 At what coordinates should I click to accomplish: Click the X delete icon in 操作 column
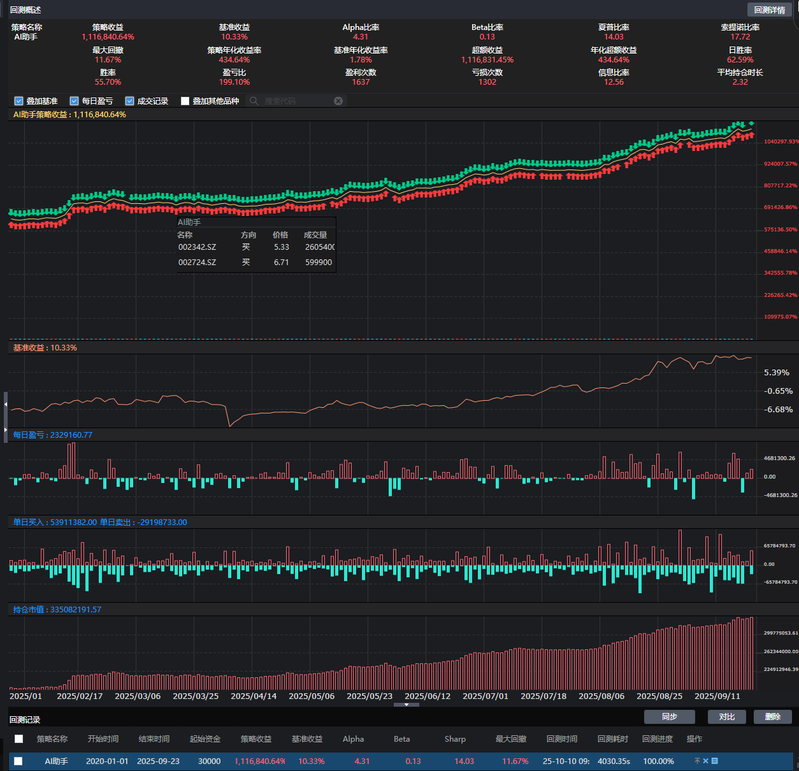pyautogui.click(x=706, y=761)
